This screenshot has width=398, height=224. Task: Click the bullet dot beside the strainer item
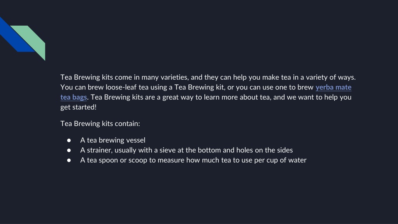69,150
